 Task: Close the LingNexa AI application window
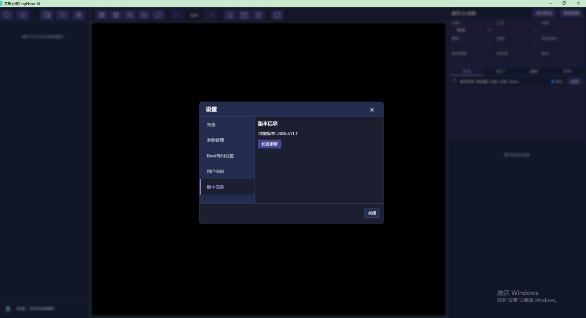click(x=578, y=3)
